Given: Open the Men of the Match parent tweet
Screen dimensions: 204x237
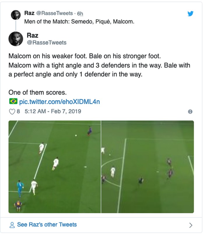Looking at the screenshot, I should pos(79,22).
